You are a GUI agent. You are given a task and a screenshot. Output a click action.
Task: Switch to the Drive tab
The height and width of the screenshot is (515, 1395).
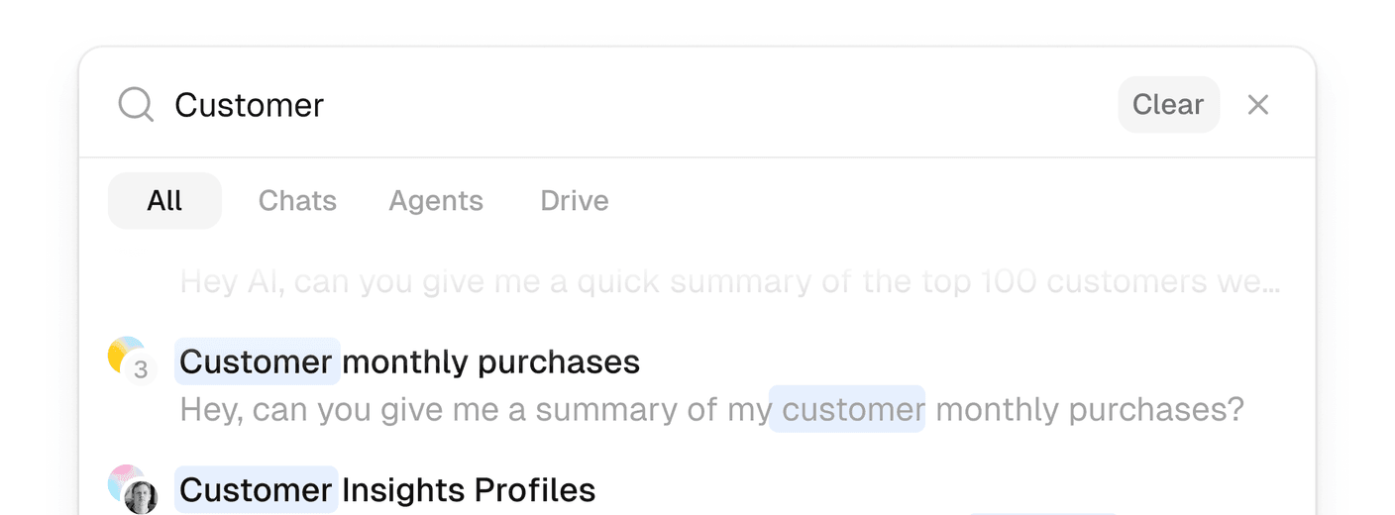click(575, 201)
